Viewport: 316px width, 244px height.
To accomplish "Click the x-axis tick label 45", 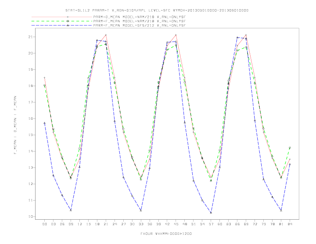I will tap(176, 224).
